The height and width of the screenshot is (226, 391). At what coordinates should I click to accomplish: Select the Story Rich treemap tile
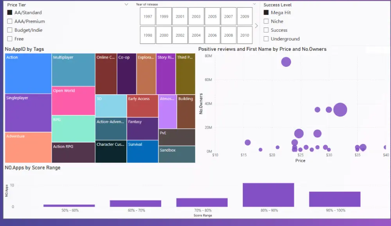(x=166, y=74)
